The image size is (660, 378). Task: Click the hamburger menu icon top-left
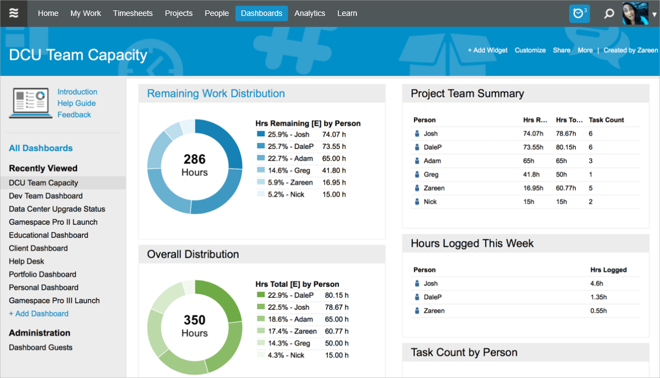14,13
